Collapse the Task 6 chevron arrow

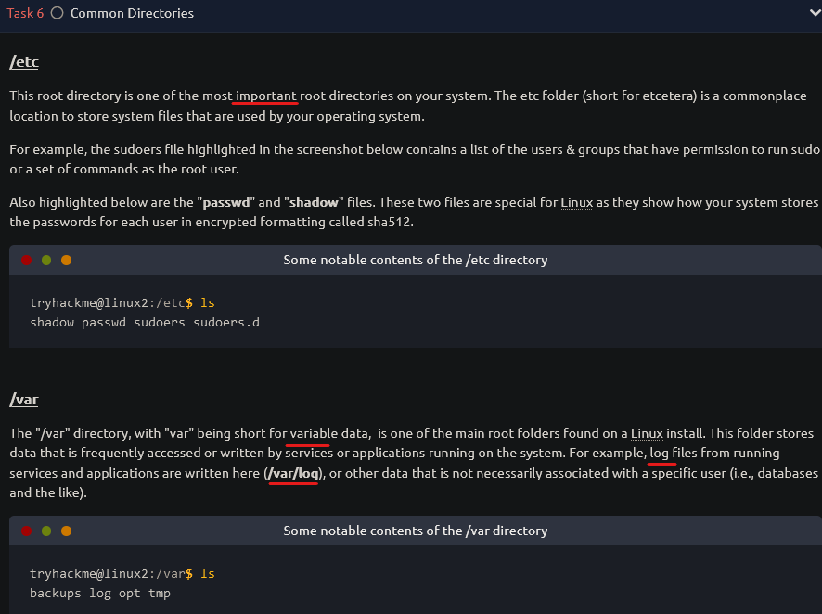click(816, 13)
